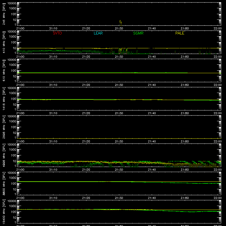The height and width of the screenshot is (226, 226).
Task: Click the yellow PALE station label
Action: (x=180, y=33)
